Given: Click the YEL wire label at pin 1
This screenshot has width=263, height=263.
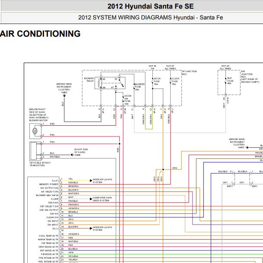Looking at the screenshot, I should point(70,179).
